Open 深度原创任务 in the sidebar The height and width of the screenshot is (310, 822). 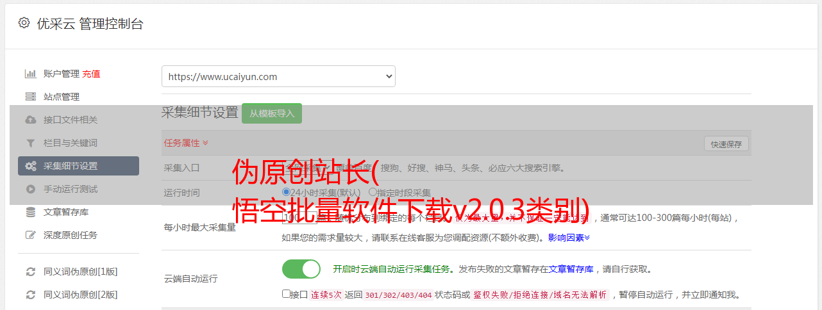tap(71, 235)
